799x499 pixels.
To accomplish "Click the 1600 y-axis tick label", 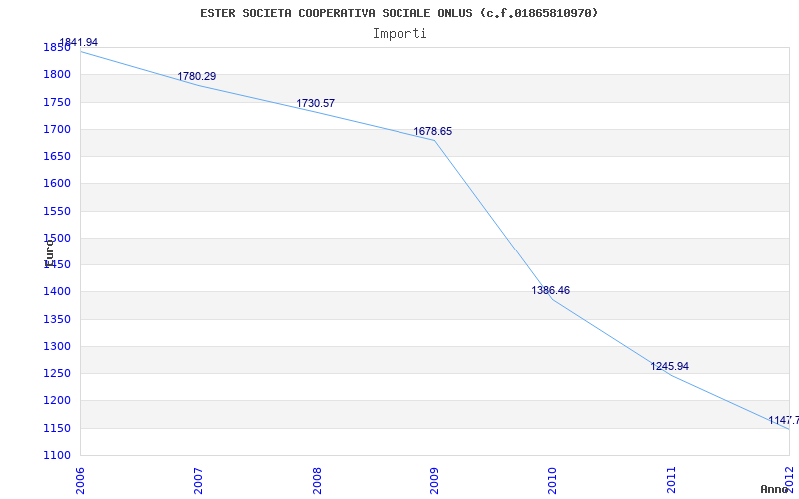I will tap(57, 184).
